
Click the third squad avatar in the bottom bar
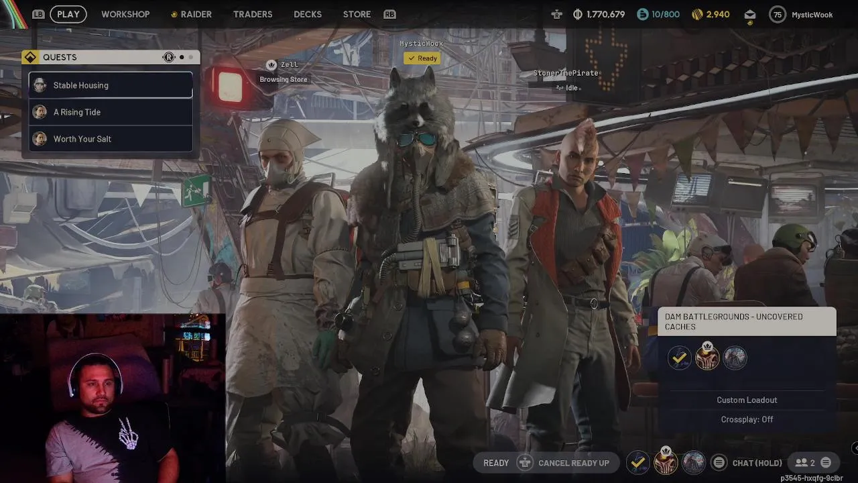click(693, 462)
